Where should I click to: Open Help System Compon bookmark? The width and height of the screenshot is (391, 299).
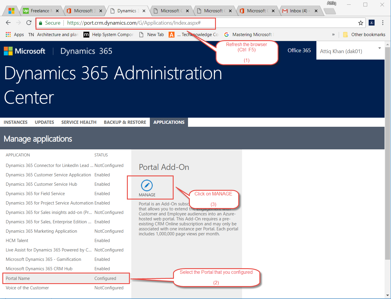(x=108, y=35)
